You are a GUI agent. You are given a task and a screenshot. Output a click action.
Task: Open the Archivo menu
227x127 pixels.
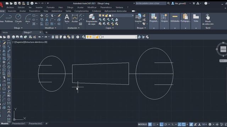tap(10, 7)
